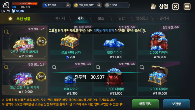Go to the 마일리지 tab
The height and width of the screenshot is (110, 195).
click(163, 18)
